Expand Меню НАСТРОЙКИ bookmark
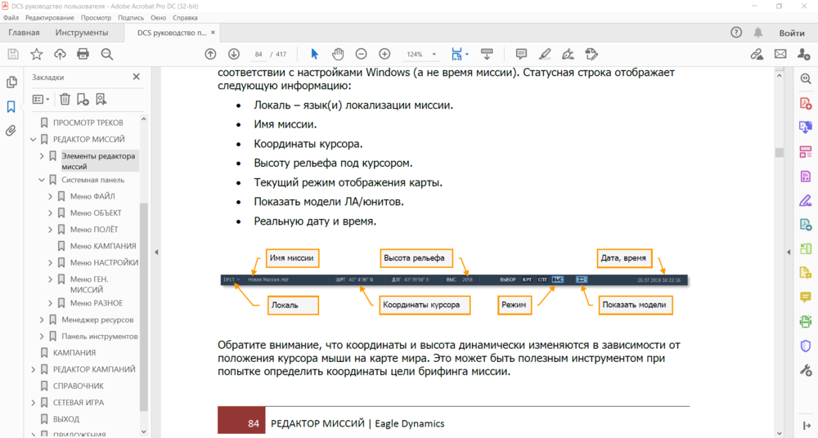This screenshot has width=818, height=438. (x=51, y=263)
